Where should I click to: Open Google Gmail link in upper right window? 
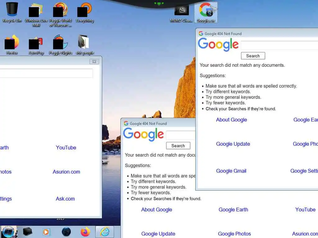(231, 171)
